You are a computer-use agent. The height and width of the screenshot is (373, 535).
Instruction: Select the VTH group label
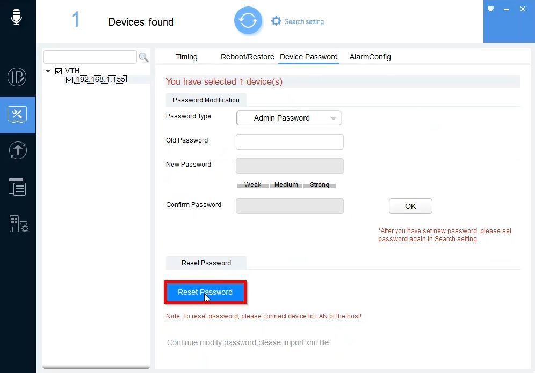pos(72,71)
